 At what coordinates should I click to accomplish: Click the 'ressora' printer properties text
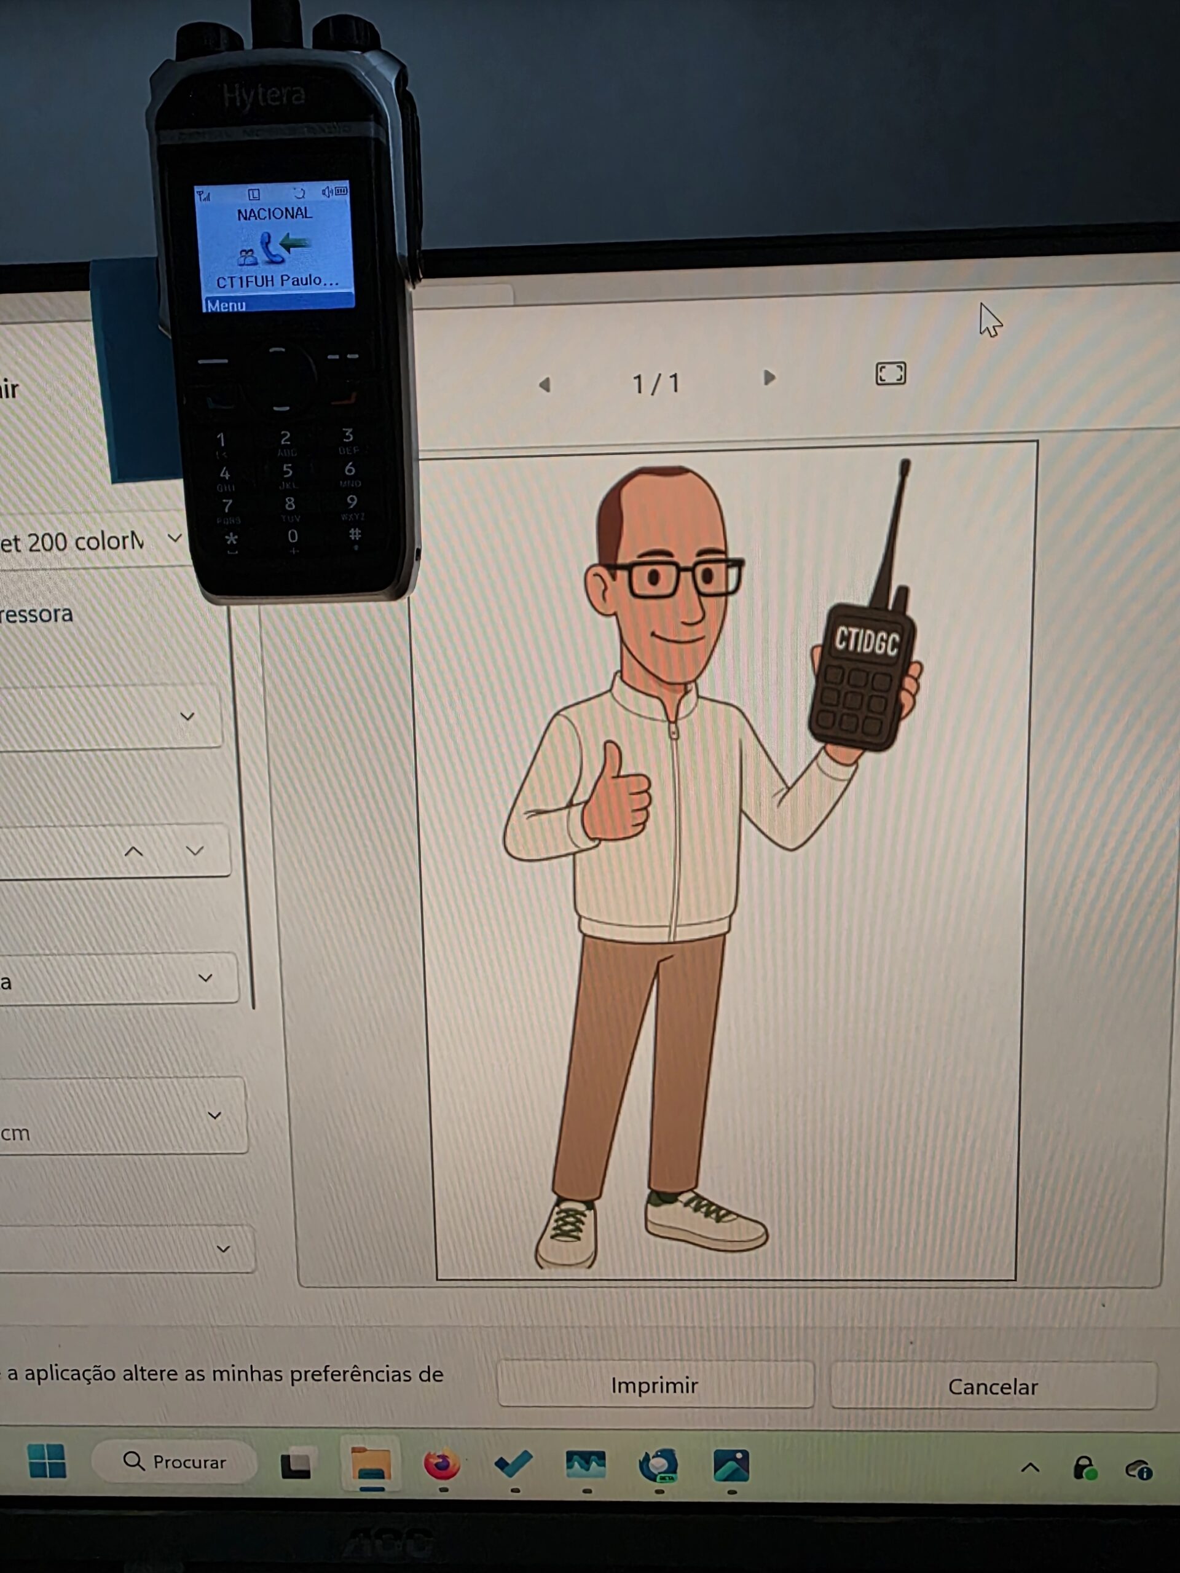36,614
